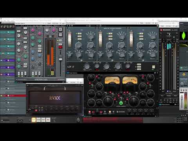Toggle the top lit button in the first compressor band
The height and width of the screenshot is (141, 188).
tap(80, 34)
